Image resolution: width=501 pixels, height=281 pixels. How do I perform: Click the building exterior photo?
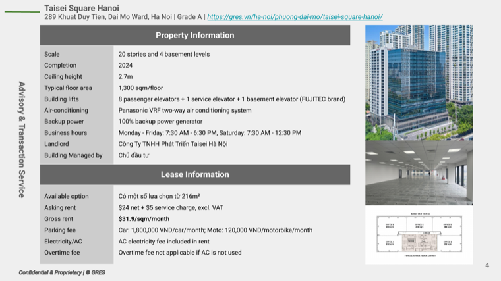pyautogui.click(x=419, y=83)
